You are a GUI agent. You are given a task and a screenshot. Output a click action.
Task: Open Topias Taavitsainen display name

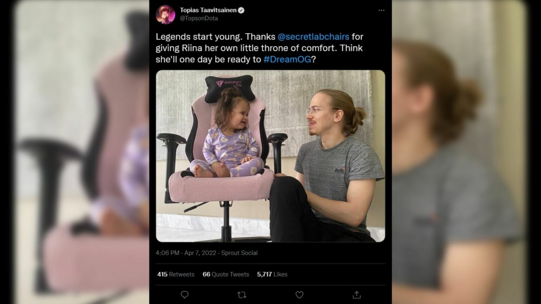click(x=208, y=10)
